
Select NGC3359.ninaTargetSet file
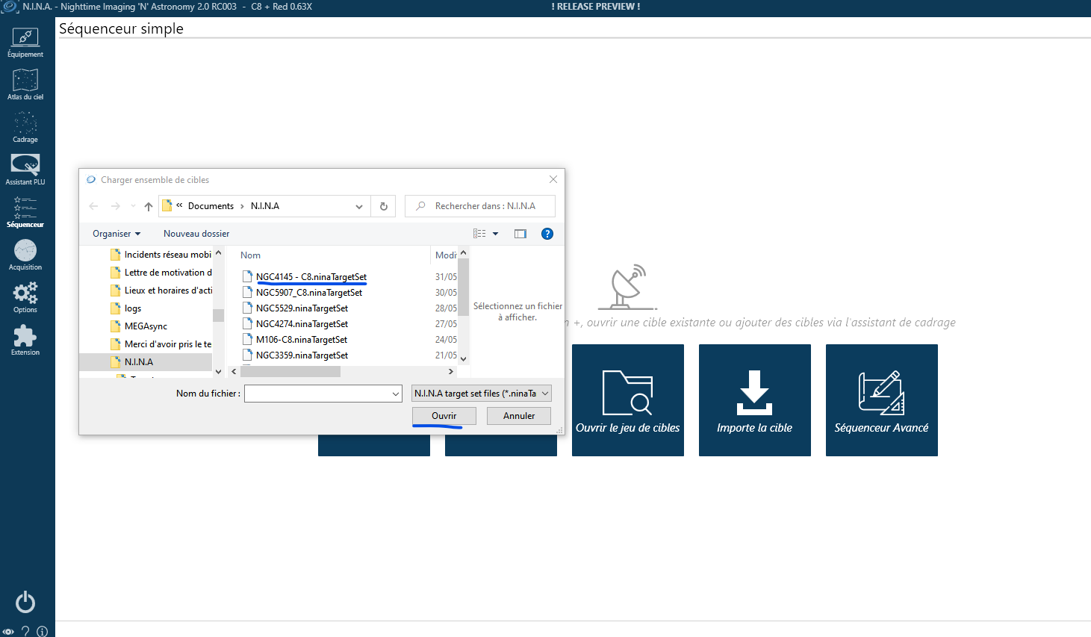[x=302, y=355]
